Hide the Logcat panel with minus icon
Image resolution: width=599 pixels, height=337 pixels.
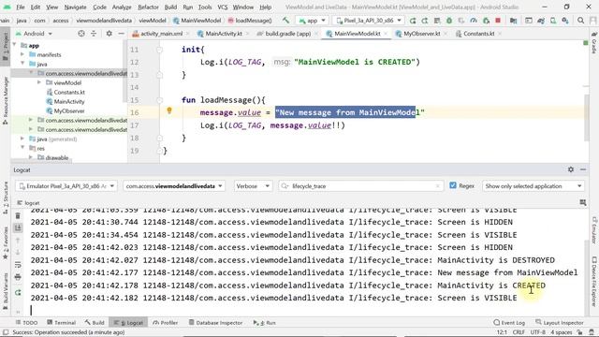(x=583, y=169)
